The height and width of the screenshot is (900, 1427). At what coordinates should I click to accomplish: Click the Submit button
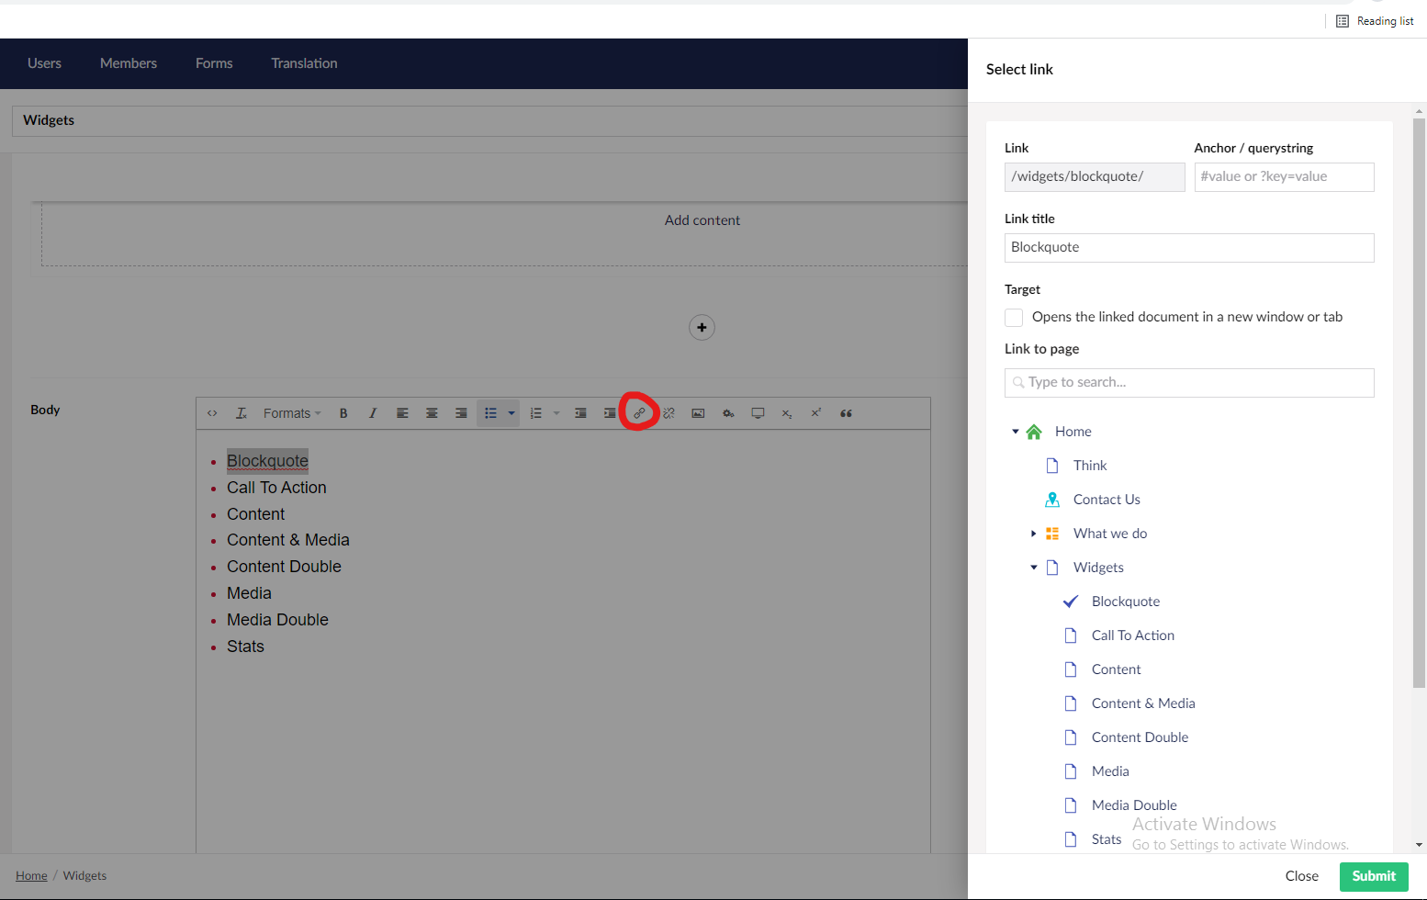(1373, 876)
